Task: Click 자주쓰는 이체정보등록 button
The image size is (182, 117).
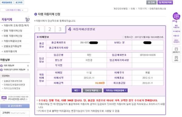Action: (116, 90)
